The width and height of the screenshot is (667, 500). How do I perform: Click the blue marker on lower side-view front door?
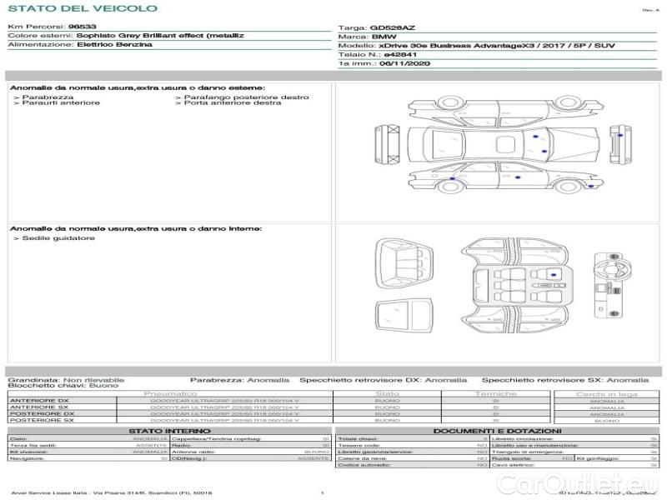coord(519,177)
